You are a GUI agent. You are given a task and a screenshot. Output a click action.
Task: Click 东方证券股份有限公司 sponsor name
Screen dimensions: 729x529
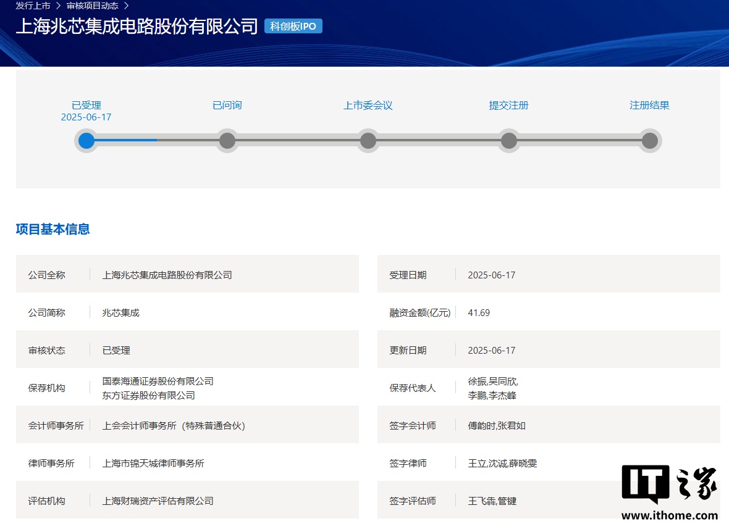(x=149, y=395)
